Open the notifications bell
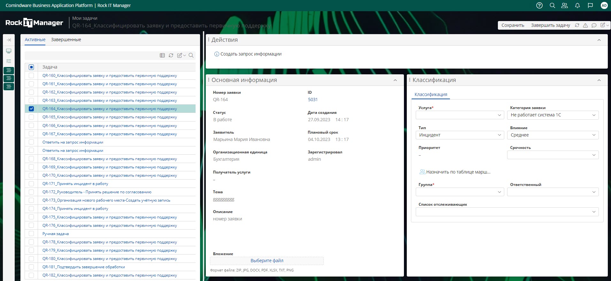Image resolution: width=611 pixels, height=281 pixels. click(577, 5)
